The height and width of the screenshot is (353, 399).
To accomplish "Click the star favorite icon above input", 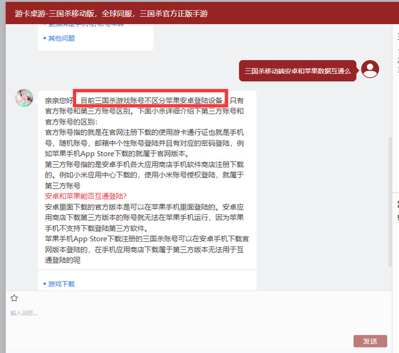I will pyautogui.click(x=14, y=298).
